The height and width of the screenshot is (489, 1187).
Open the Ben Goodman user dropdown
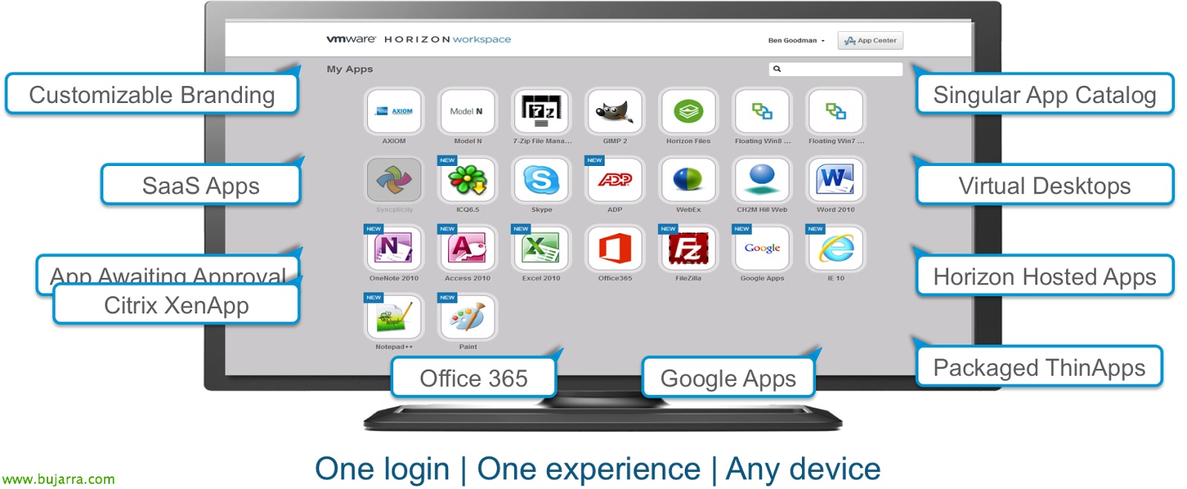(796, 41)
